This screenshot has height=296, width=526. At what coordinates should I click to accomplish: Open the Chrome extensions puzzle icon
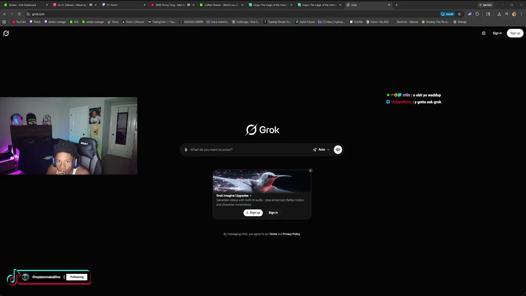tap(477, 14)
